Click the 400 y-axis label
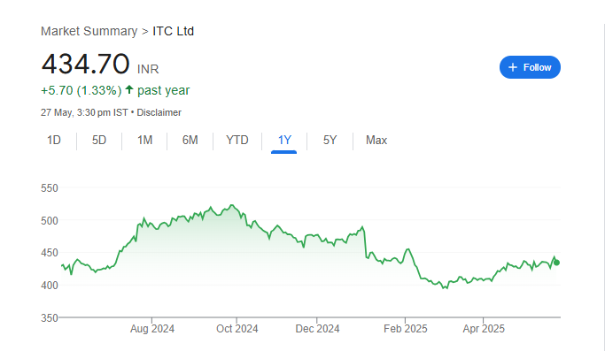Viewport: 605px width, 351px height. tap(50, 286)
